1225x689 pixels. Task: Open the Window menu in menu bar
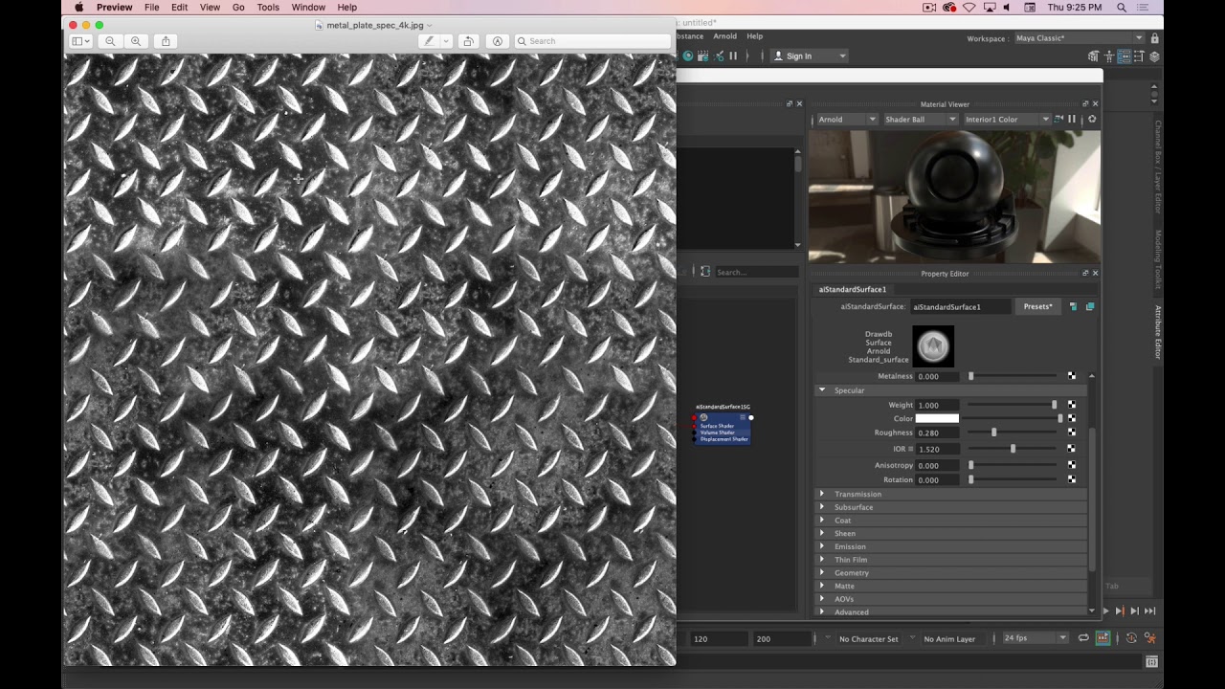point(308,8)
